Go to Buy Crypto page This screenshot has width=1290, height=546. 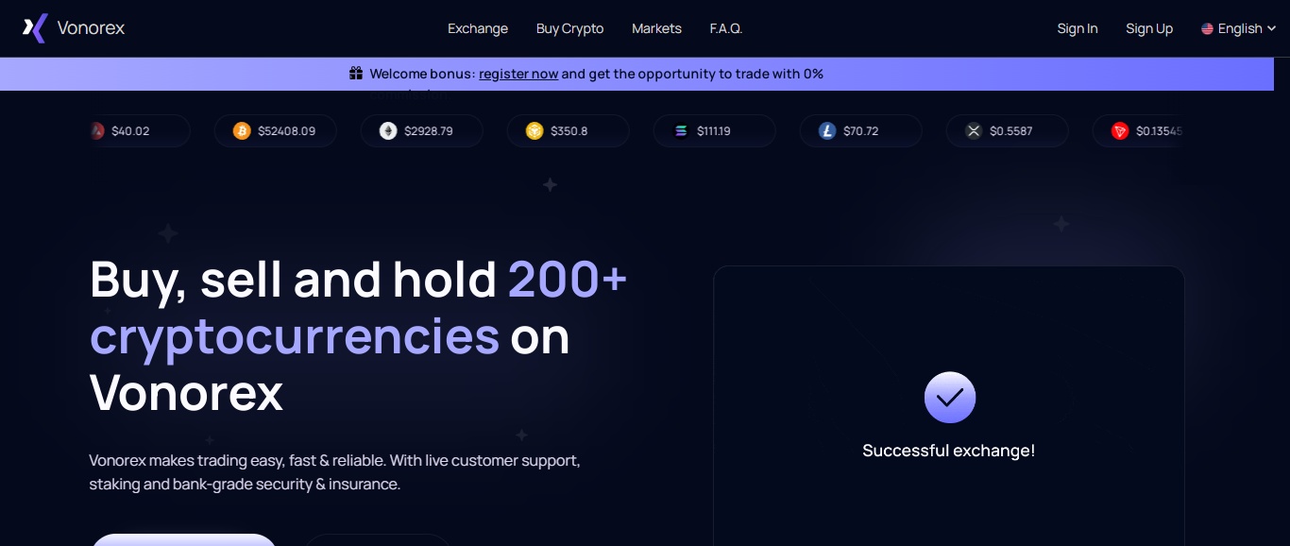click(569, 28)
